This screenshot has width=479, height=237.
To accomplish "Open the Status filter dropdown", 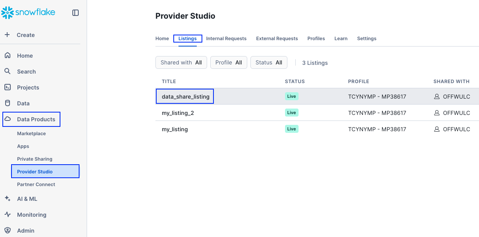I will (269, 62).
